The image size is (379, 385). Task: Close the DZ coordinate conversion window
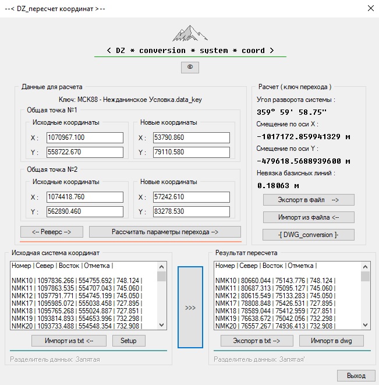(x=370, y=9)
